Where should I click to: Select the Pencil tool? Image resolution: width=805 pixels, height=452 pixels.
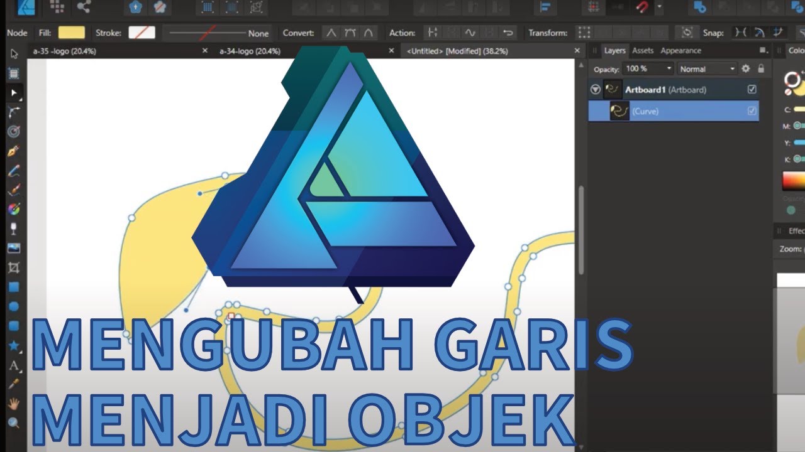coord(13,171)
